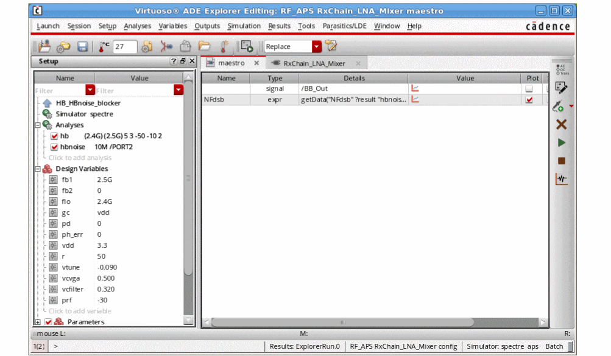Sort outputs by the Type column header
Viewport: 611px width, 356px height.
click(275, 79)
